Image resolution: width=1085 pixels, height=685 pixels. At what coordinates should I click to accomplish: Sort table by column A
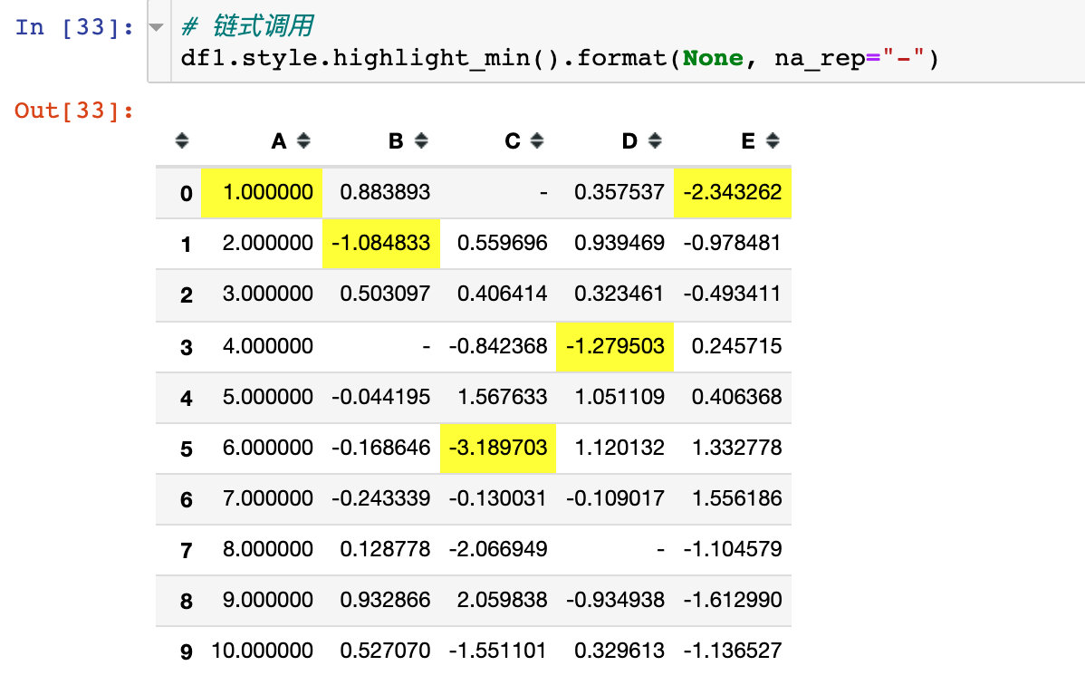click(x=303, y=140)
